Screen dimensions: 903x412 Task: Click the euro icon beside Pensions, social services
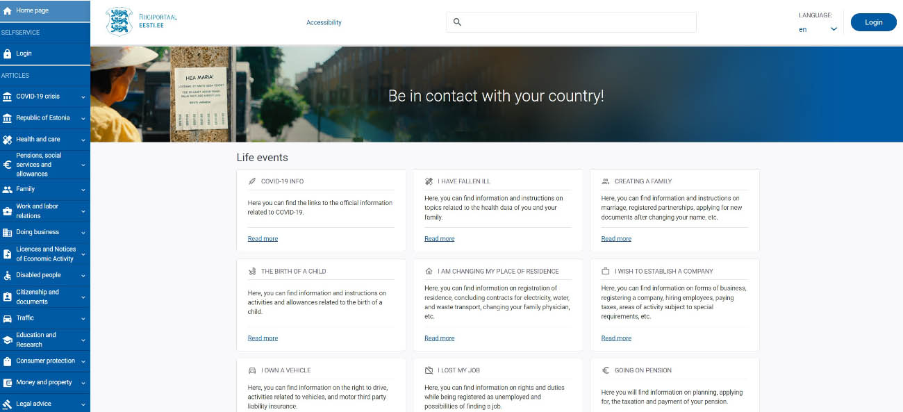tap(8, 165)
